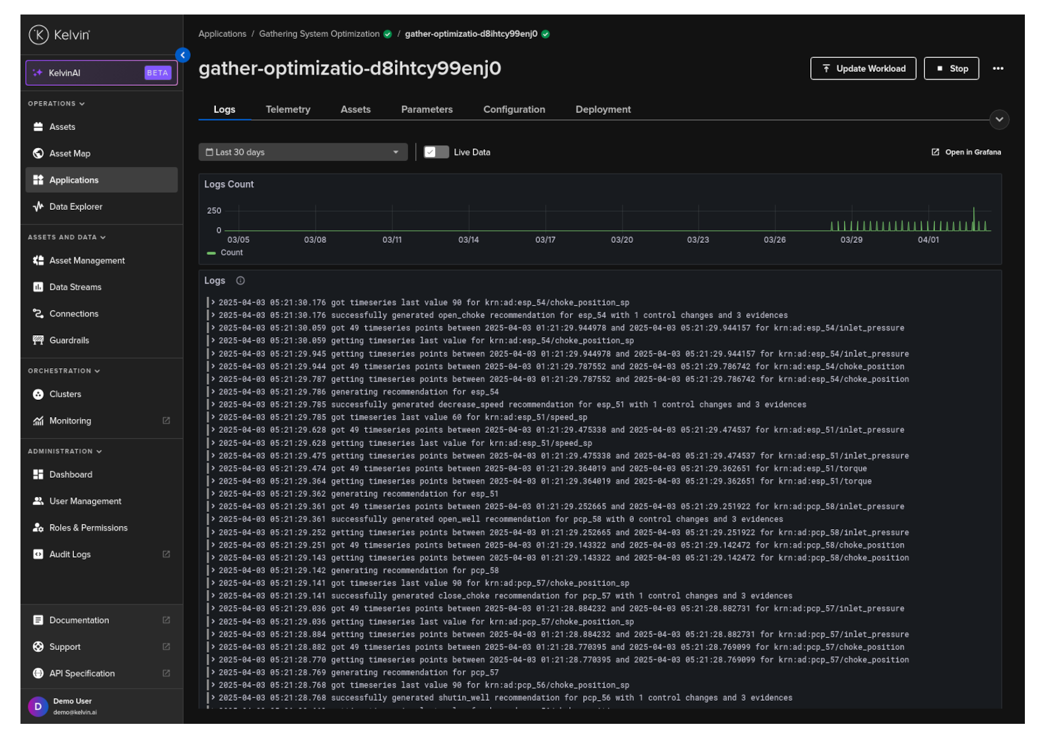Switch to the Configuration tab
Viewport: 1046px width, 739px height.
click(x=514, y=110)
